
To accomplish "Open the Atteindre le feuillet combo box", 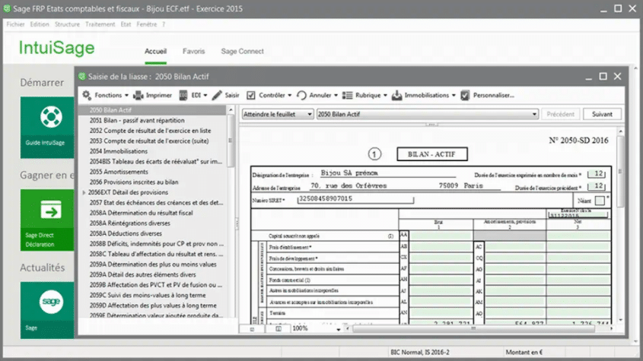I will [x=278, y=114].
